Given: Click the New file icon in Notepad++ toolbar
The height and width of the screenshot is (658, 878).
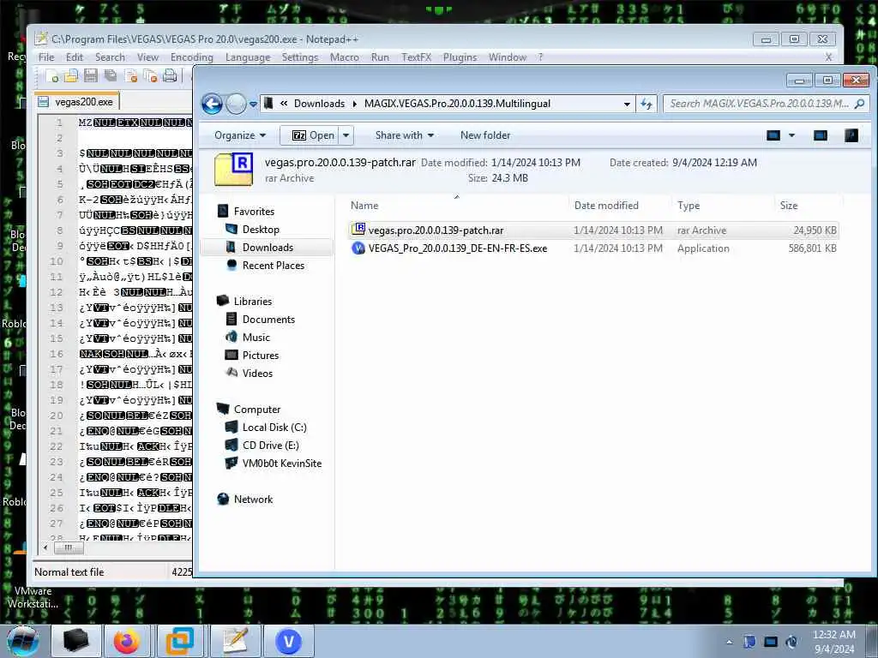Looking at the screenshot, I should pyautogui.click(x=53, y=75).
